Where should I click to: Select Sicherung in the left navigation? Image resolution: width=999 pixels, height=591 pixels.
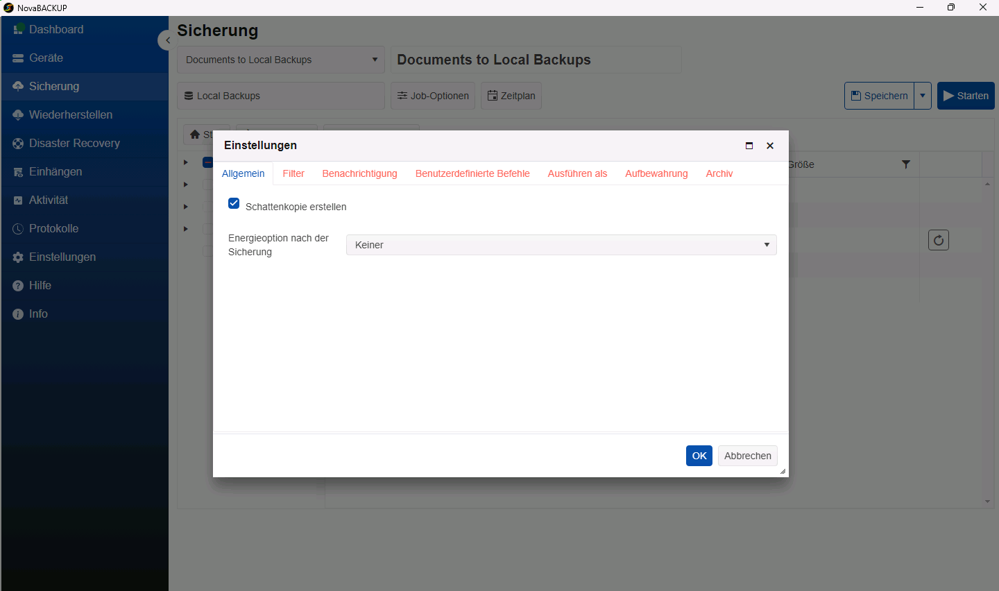tap(84, 87)
